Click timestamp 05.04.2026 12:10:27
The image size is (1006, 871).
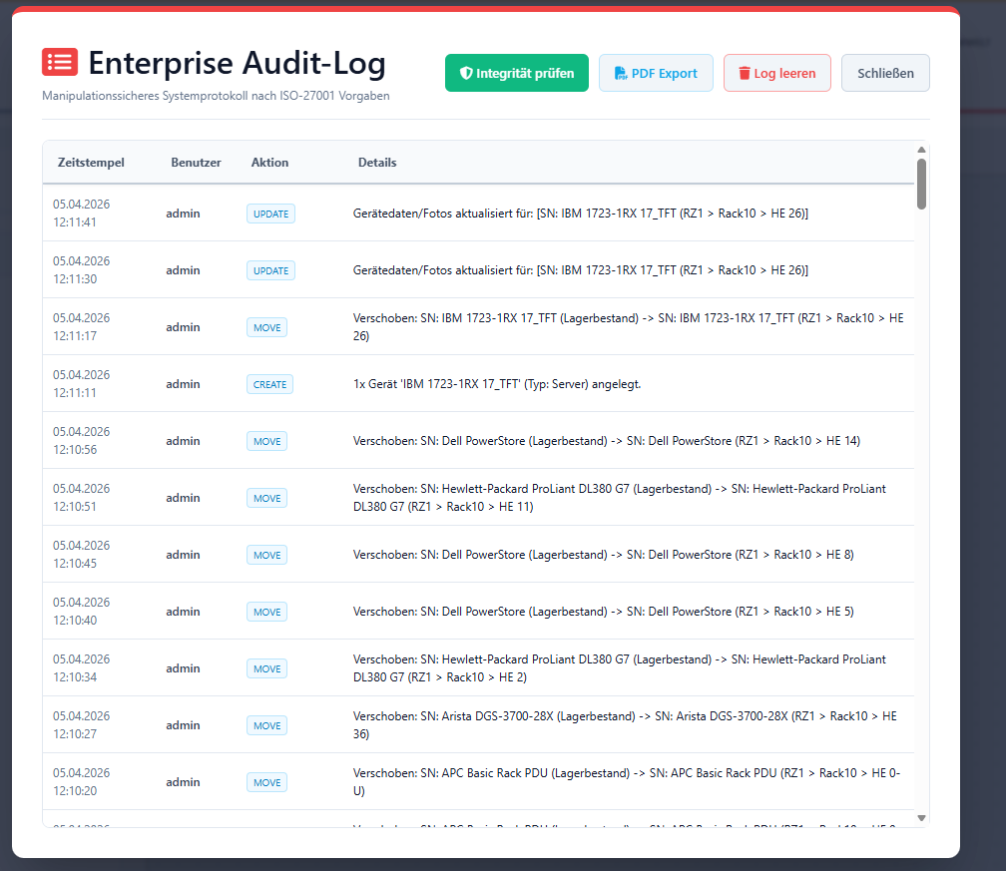coord(82,724)
